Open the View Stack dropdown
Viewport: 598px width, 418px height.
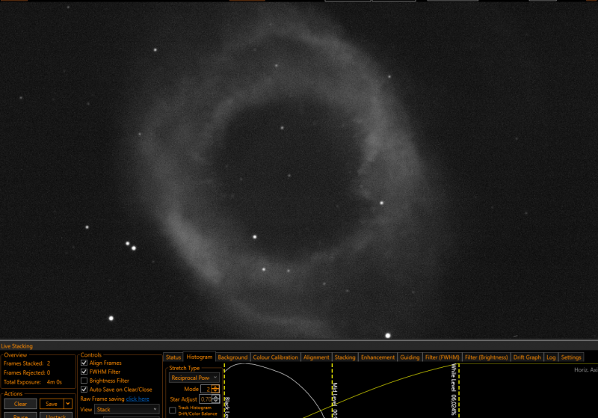126,409
